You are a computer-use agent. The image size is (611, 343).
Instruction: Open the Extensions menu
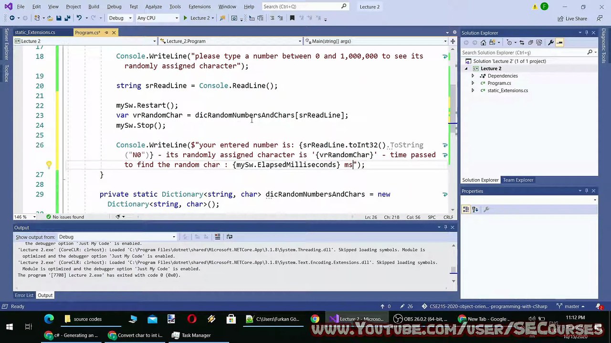pyautogui.click(x=200, y=7)
